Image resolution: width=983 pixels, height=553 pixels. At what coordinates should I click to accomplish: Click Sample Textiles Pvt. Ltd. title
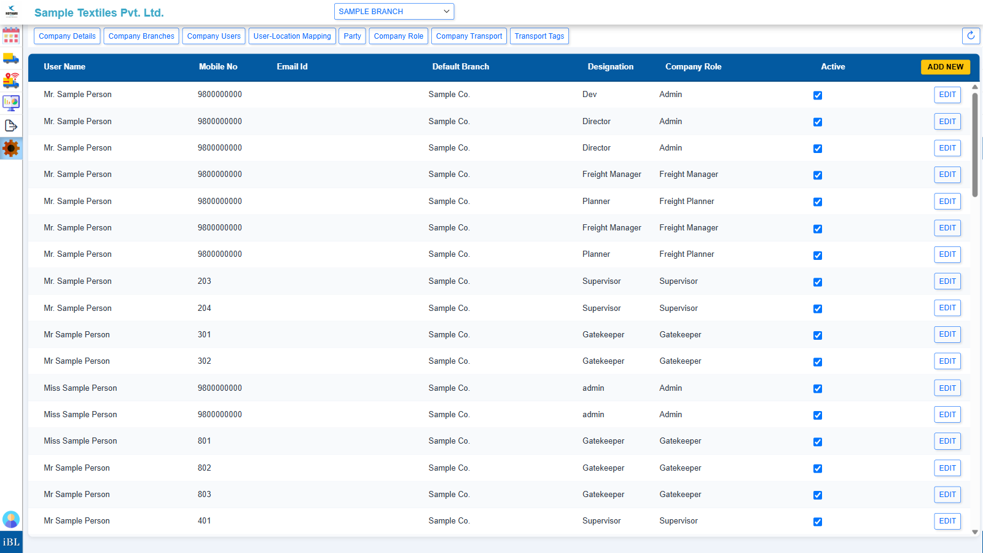click(x=99, y=13)
